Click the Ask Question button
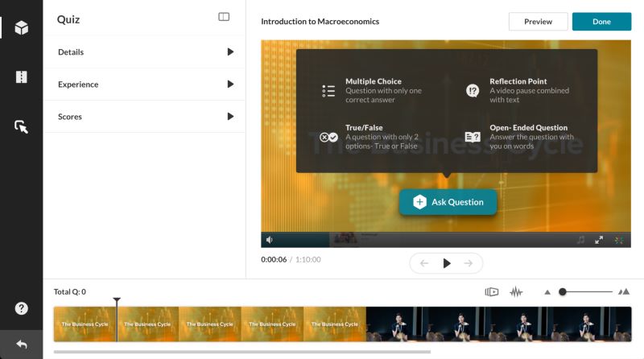Viewport: 644px width, 359px height. pyautogui.click(x=448, y=202)
